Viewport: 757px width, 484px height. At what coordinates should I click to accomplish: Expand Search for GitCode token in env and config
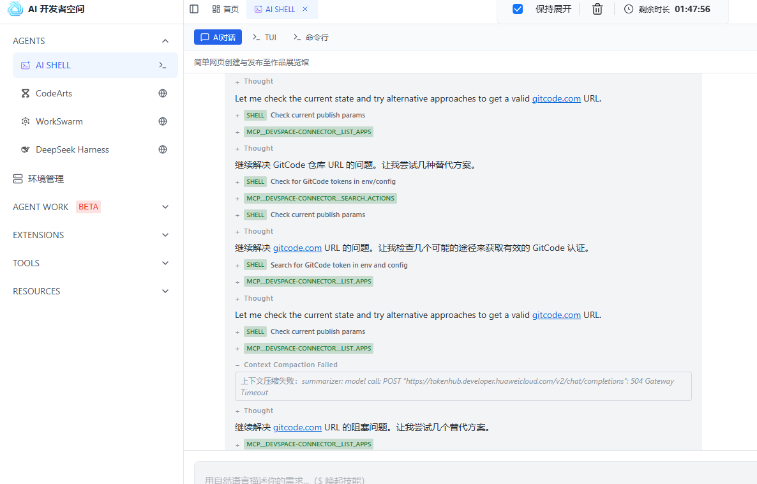237,265
